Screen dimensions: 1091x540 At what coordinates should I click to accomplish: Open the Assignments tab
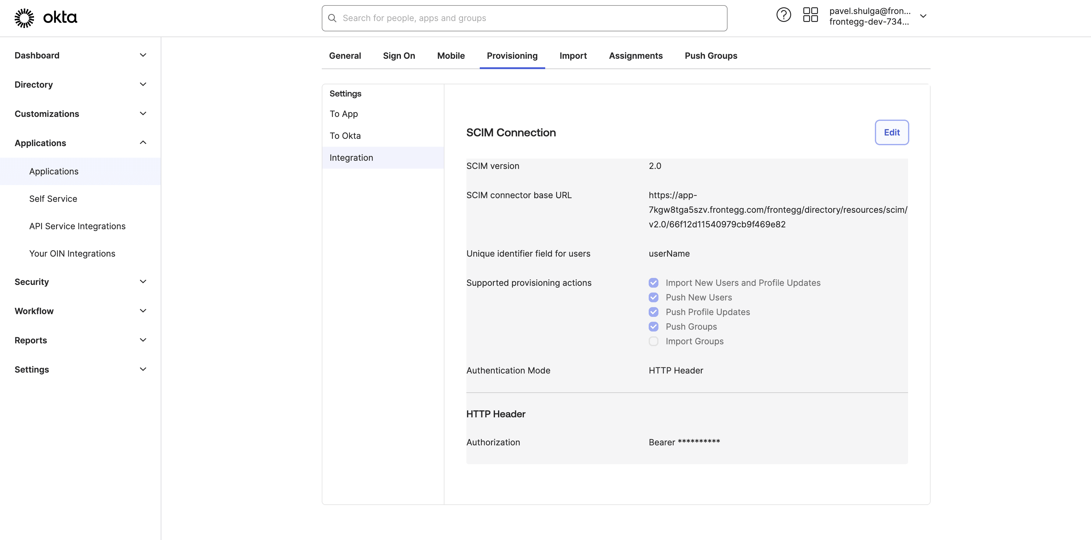coord(636,55)
